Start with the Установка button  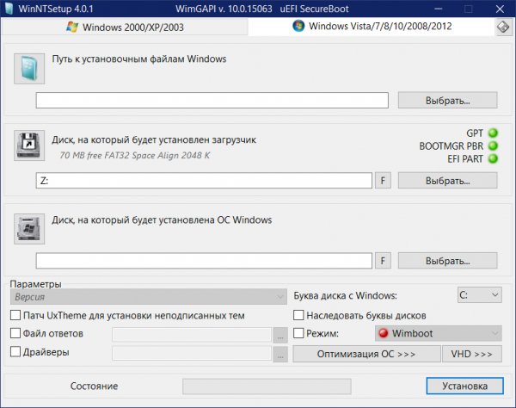[x=464, y=386]
